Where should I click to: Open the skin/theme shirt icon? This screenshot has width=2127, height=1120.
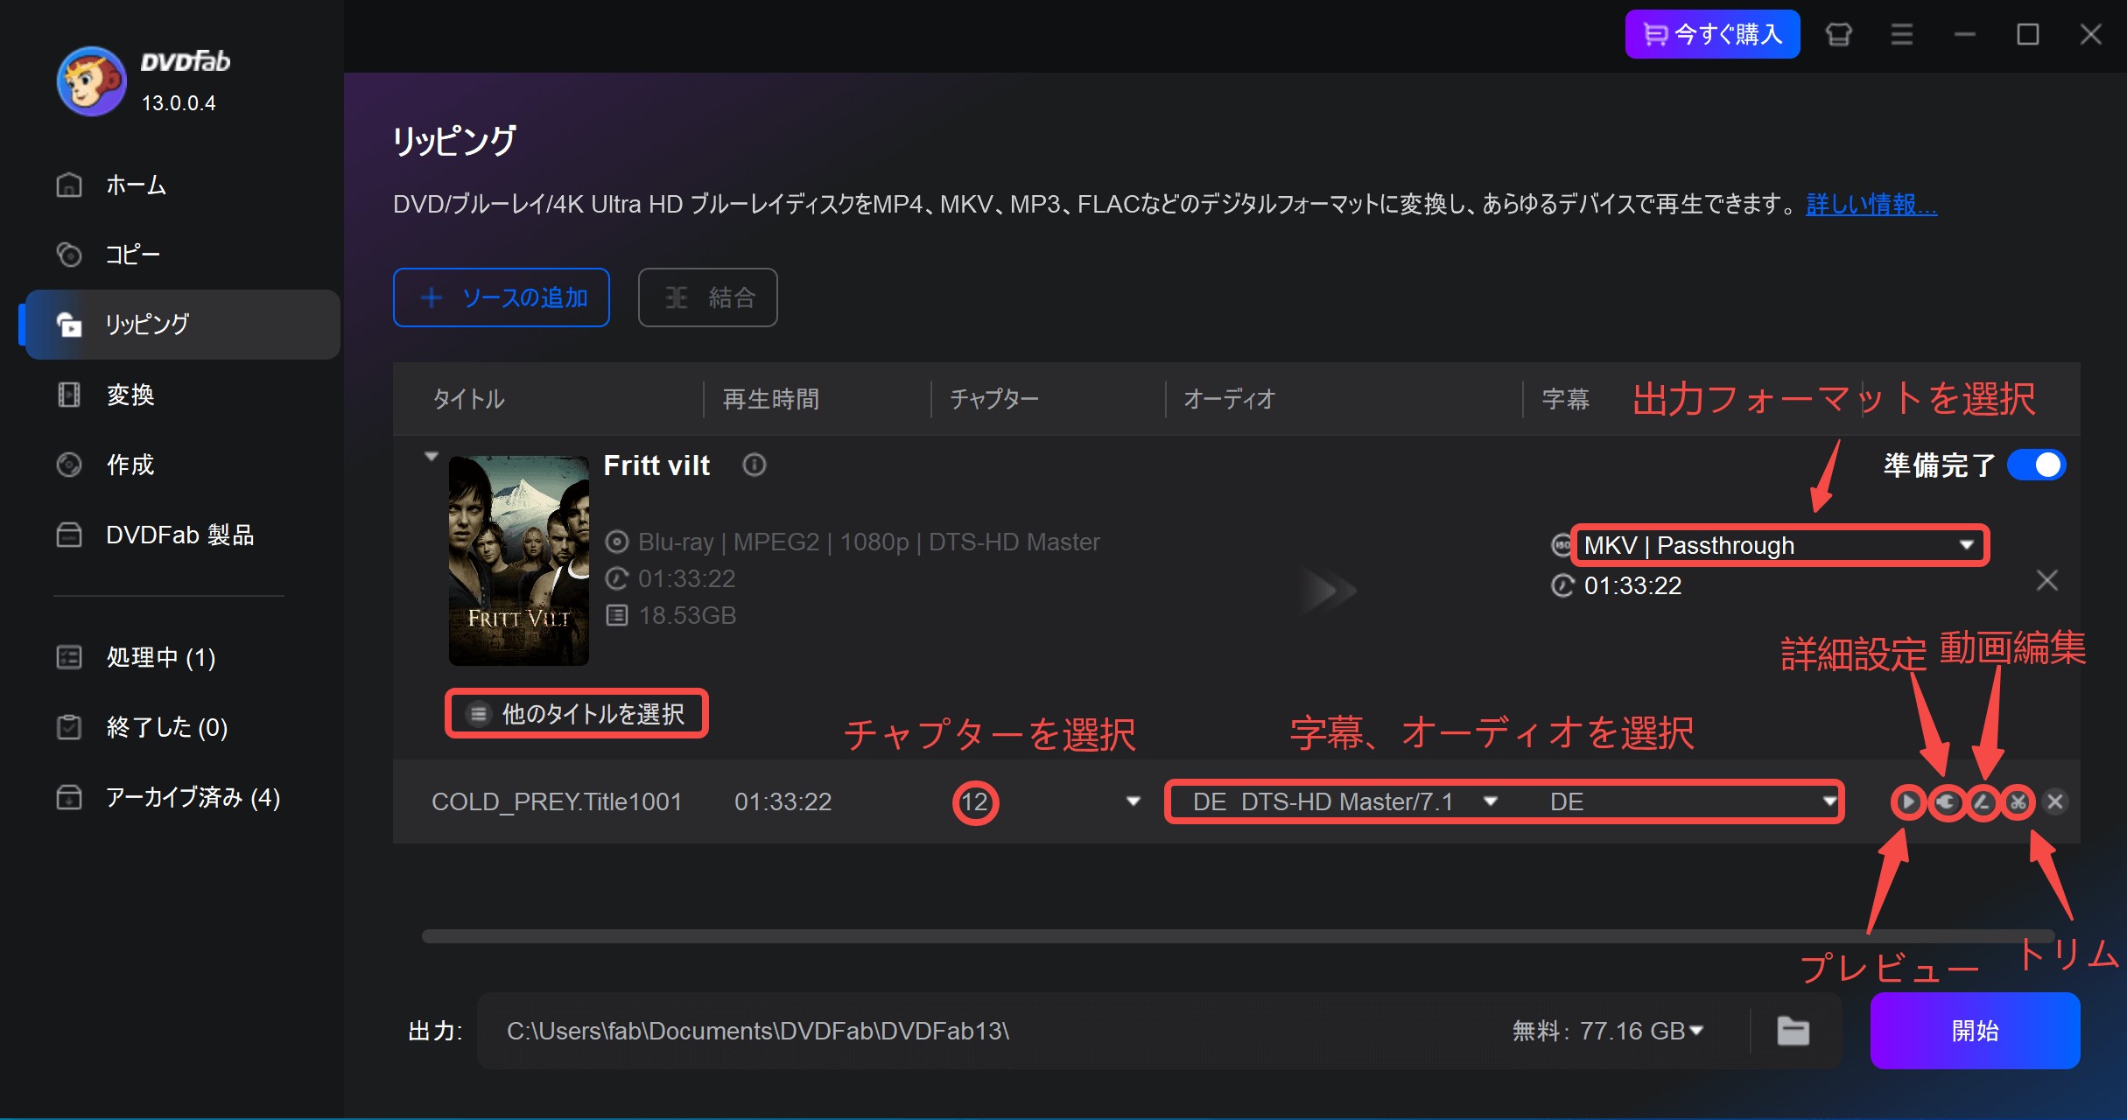(x=1838, y=35)
